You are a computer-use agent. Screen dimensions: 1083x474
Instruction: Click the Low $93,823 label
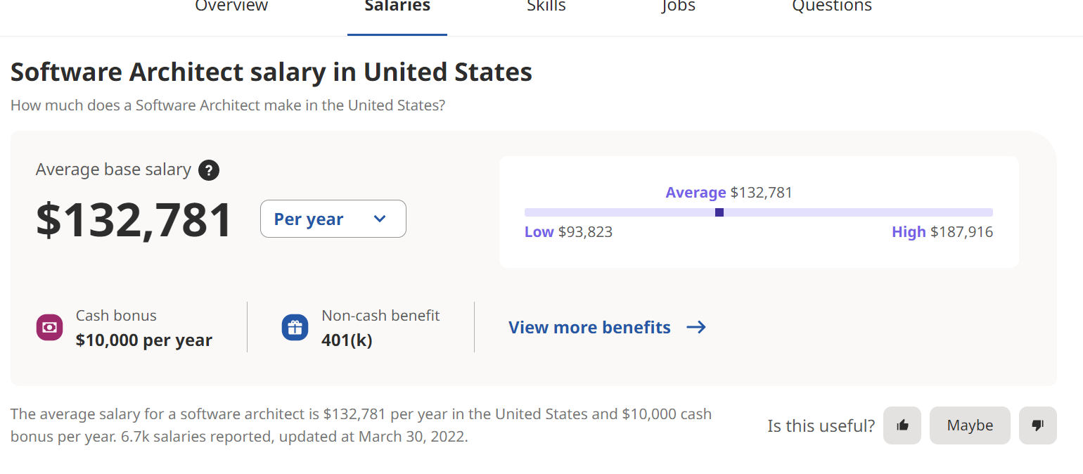tap(568, 232)
